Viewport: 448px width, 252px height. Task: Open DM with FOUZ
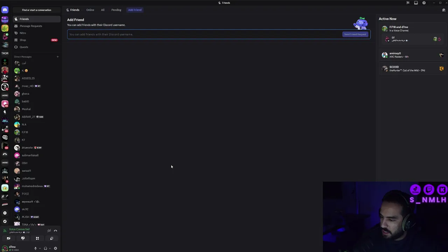click(x=37, y=194)
